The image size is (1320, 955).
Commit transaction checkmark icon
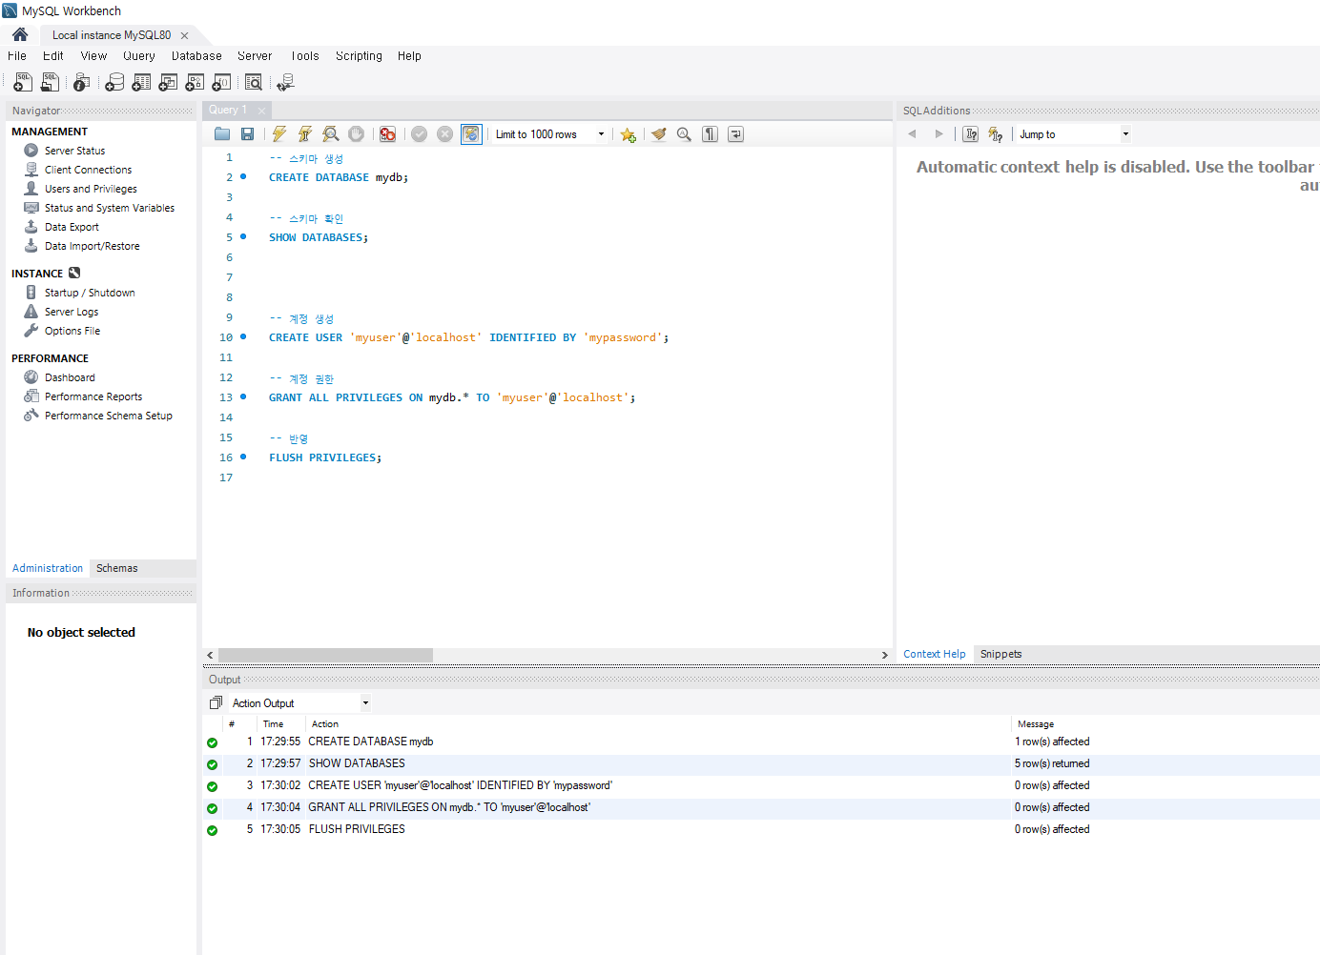(420, 134)
